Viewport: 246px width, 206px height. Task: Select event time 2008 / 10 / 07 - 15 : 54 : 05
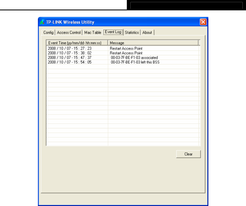coord(70,62)
